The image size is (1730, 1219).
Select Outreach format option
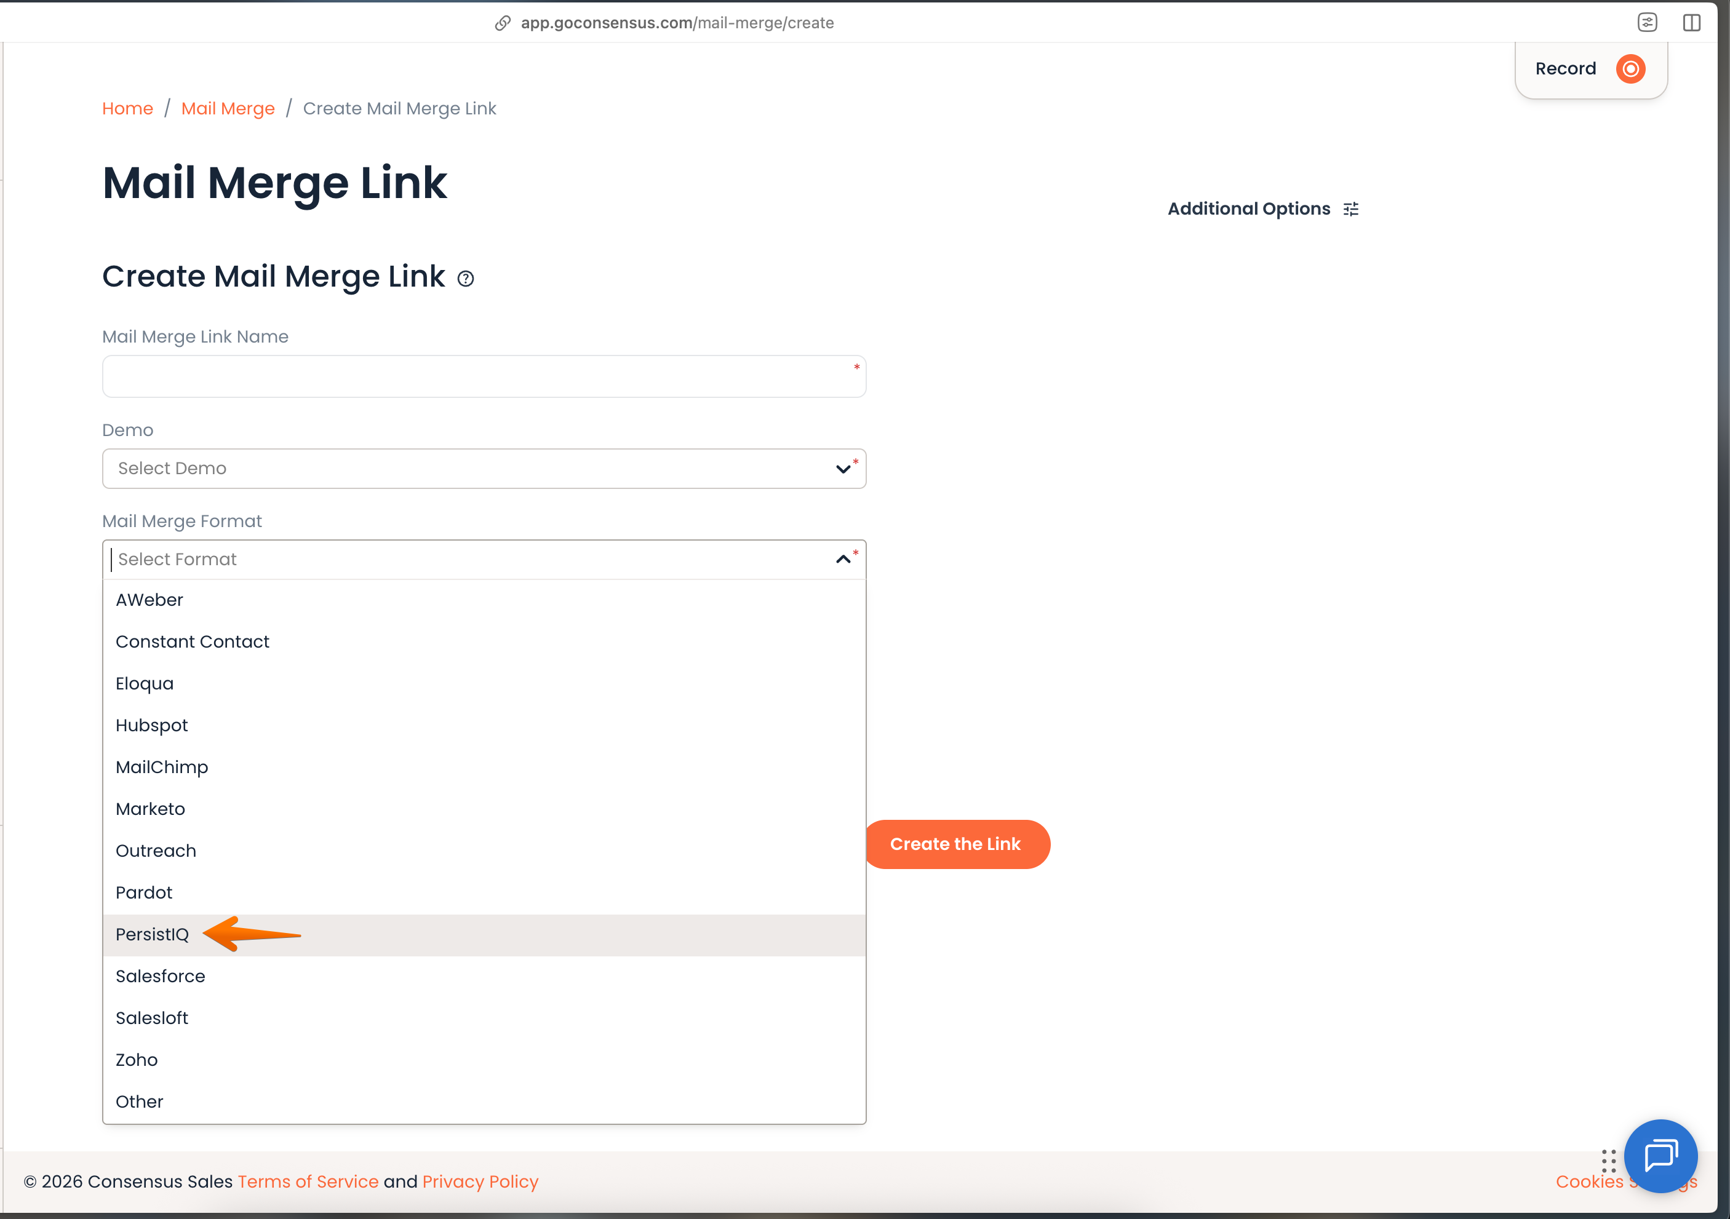pyautogui.click(x=484, y=851)
